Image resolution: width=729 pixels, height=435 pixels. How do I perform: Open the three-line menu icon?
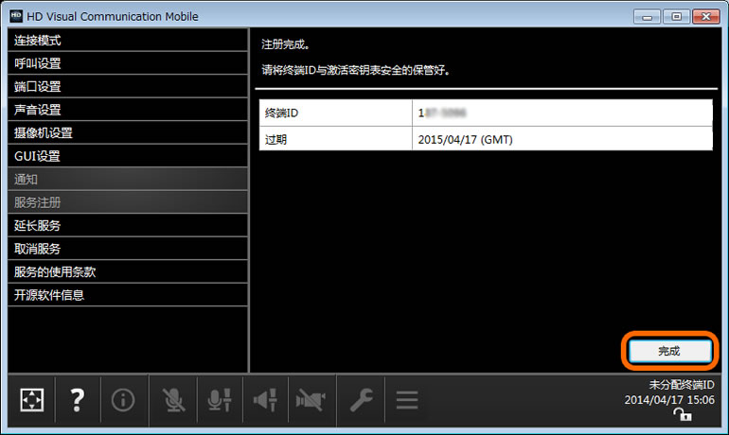(x=407, y=400)
